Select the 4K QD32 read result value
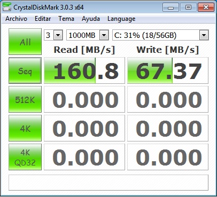This screenshot has width=217, height=197. 84,157
